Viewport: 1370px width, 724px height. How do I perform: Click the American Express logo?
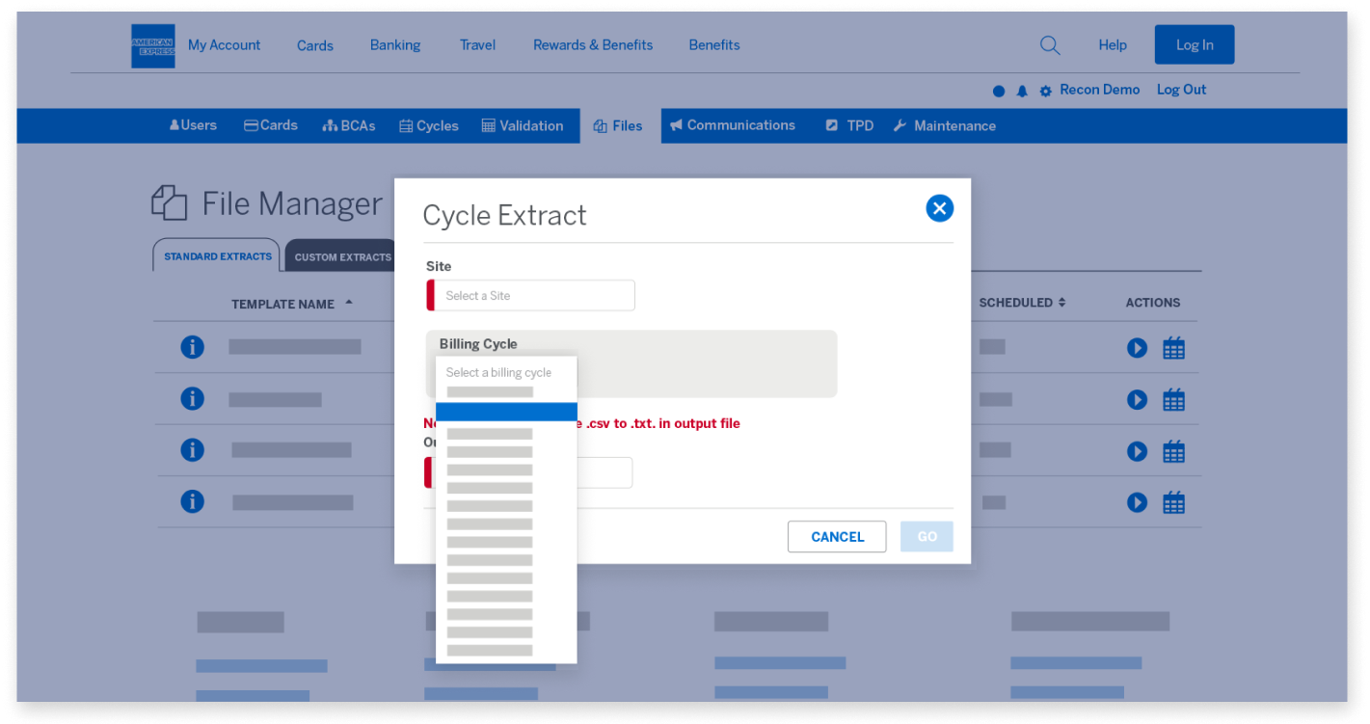coord(152,46)
